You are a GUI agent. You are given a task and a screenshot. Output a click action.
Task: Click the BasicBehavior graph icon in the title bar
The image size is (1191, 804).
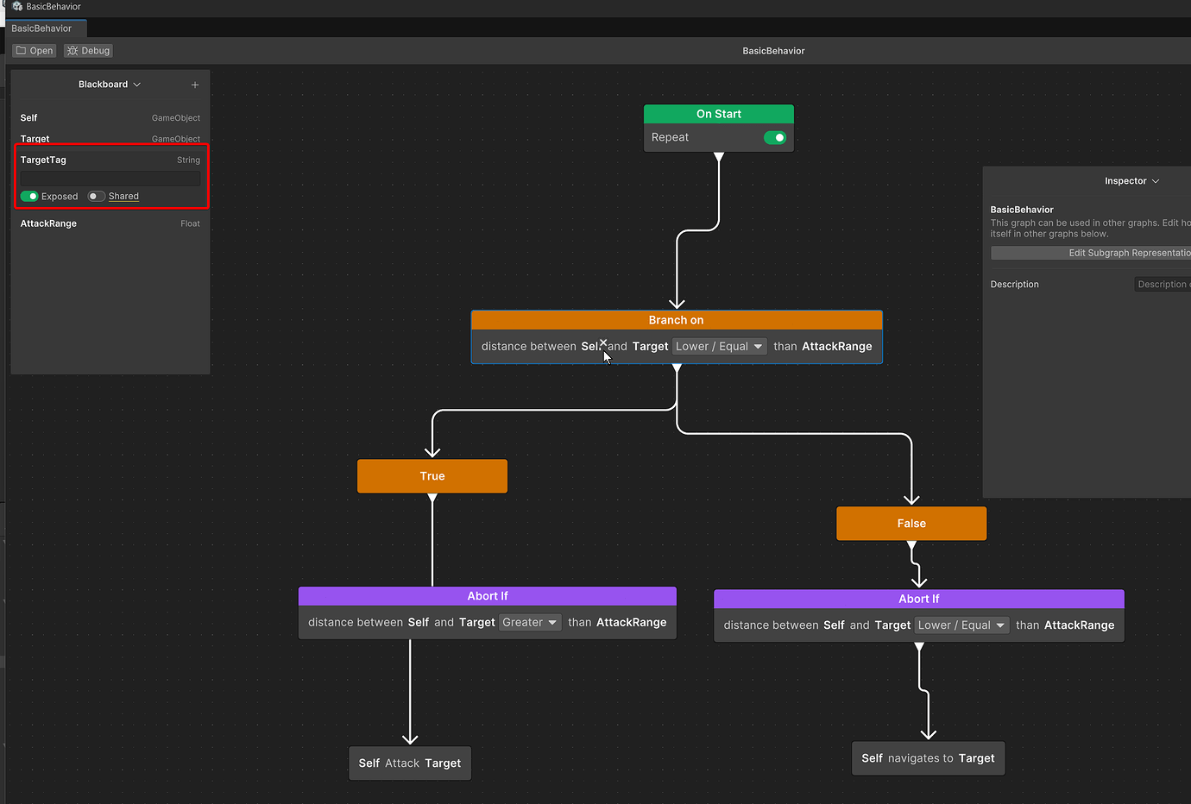click(x=16, y=6)
